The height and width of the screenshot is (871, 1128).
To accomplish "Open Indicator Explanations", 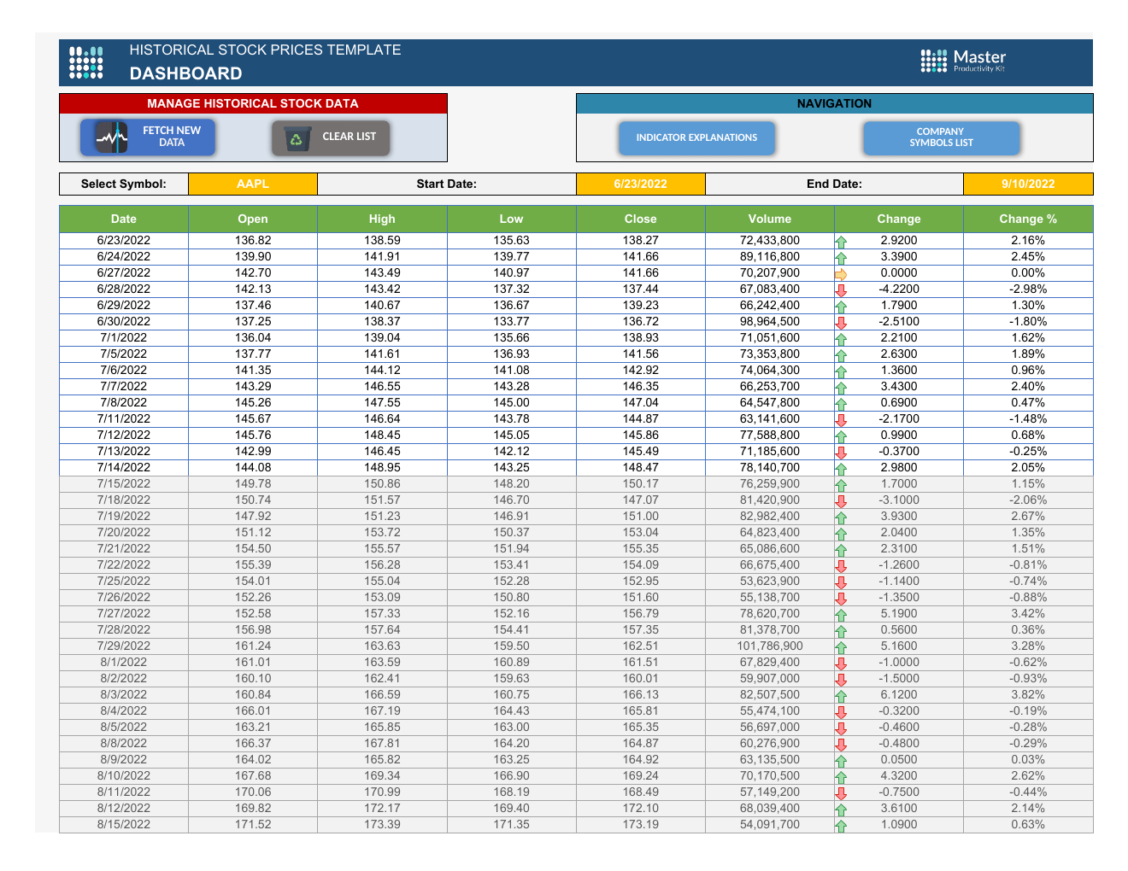I will (x=696, y=138).
